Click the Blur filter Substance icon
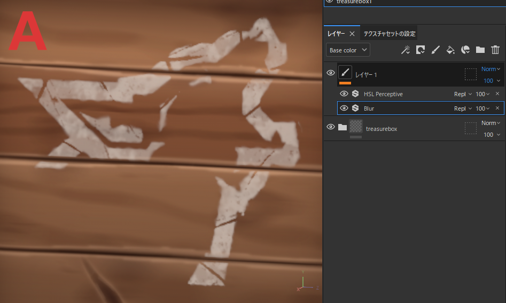The width and height of the screenshot is (506, 303). point(355,108)
